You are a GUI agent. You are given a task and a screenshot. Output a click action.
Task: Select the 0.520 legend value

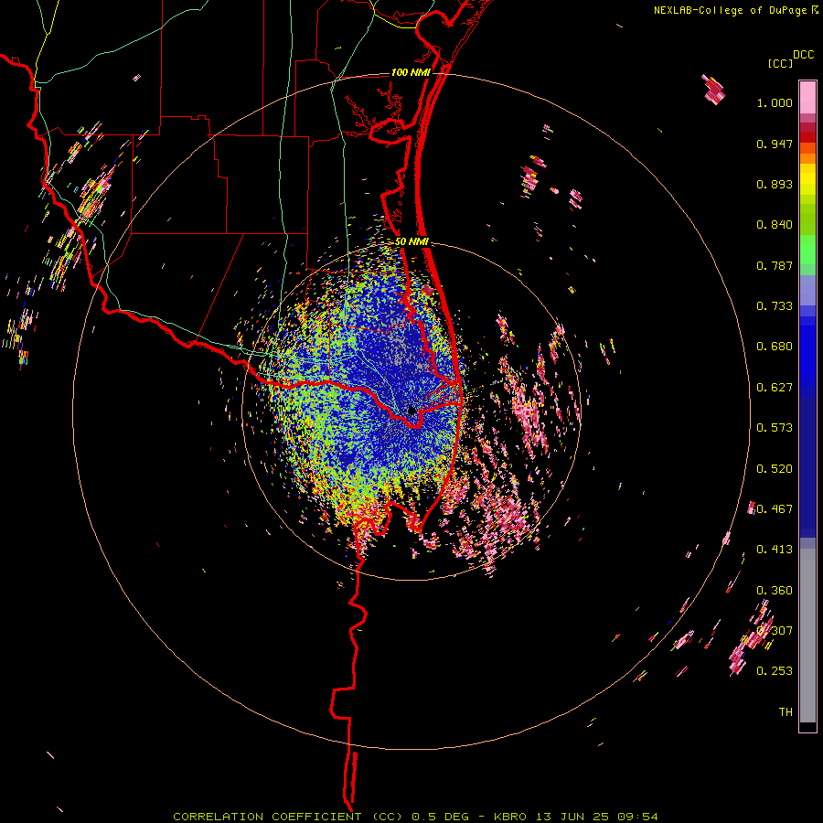click(775, 469)
